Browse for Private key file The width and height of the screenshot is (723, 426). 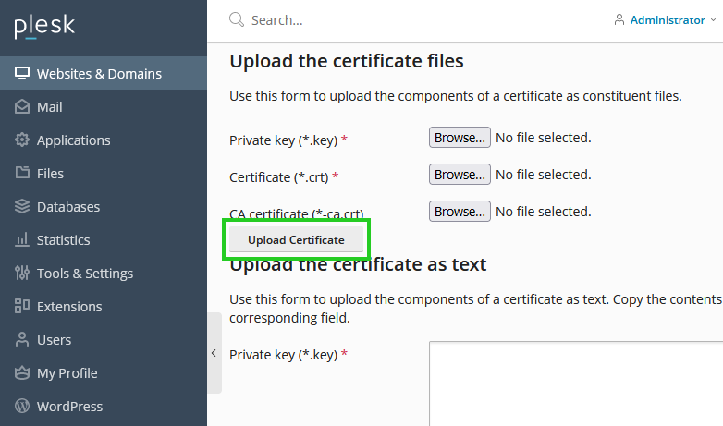pyautogui.click(x=460, y=138)
